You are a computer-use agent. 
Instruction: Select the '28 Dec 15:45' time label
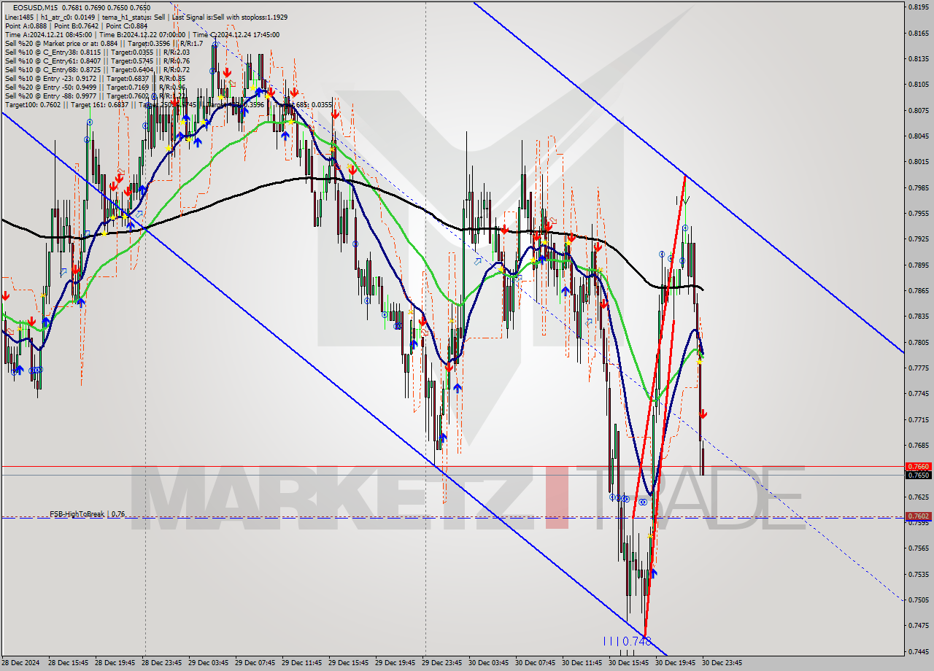point(69,663)
